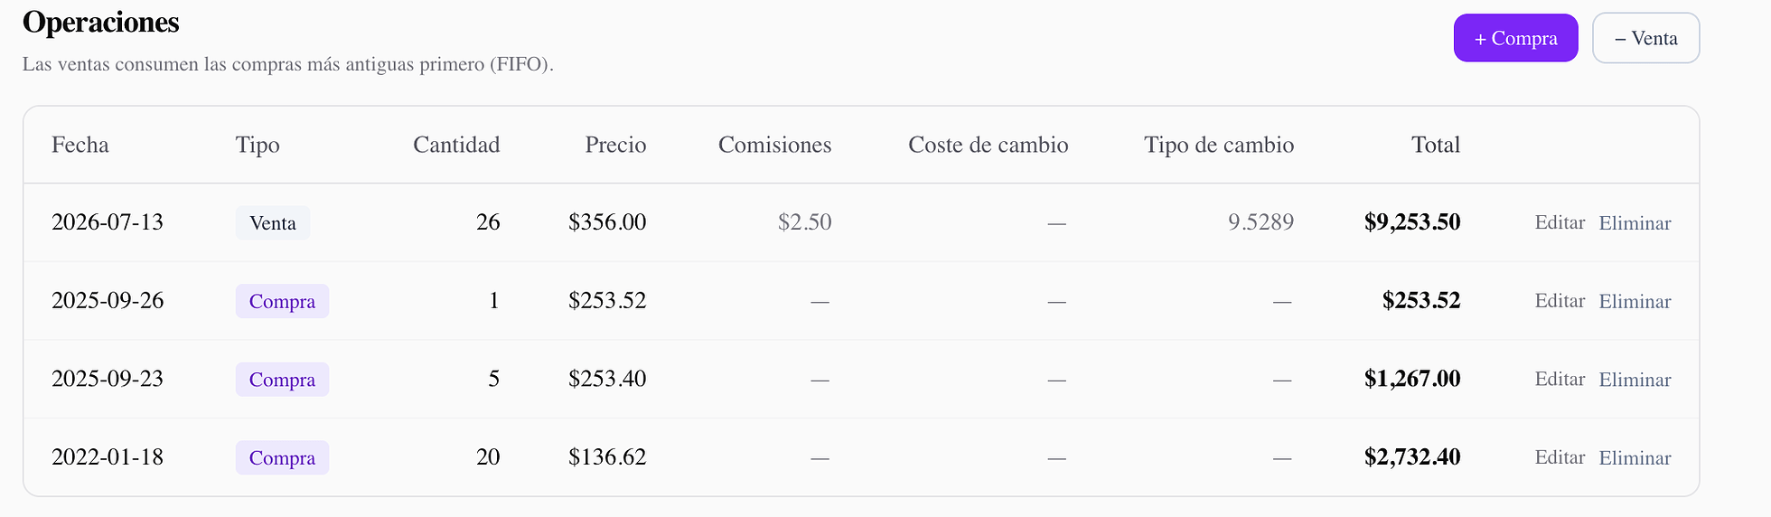Remove the 2025-09-23 purchase entry
This screenshot has height=517, width=1771.
coord(1635,380)
